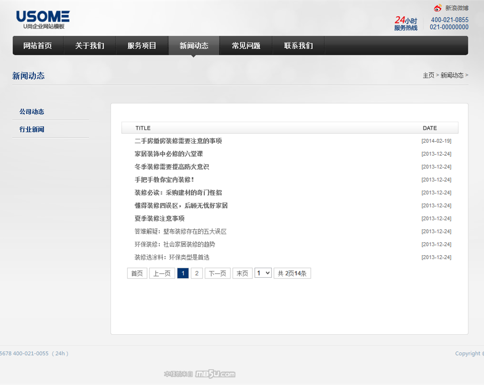Click the USOME logo
The image size is (484, 385).
click(x=43, y=20)
